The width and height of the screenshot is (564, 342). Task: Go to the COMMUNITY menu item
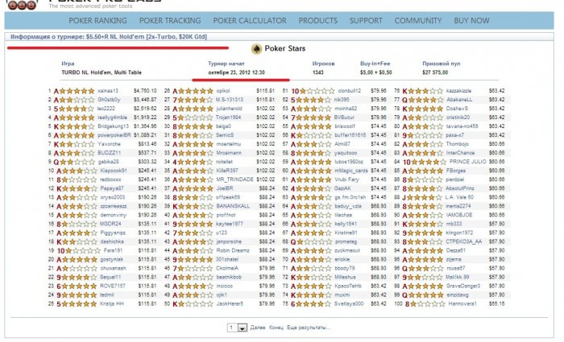[x=418, y=21]
